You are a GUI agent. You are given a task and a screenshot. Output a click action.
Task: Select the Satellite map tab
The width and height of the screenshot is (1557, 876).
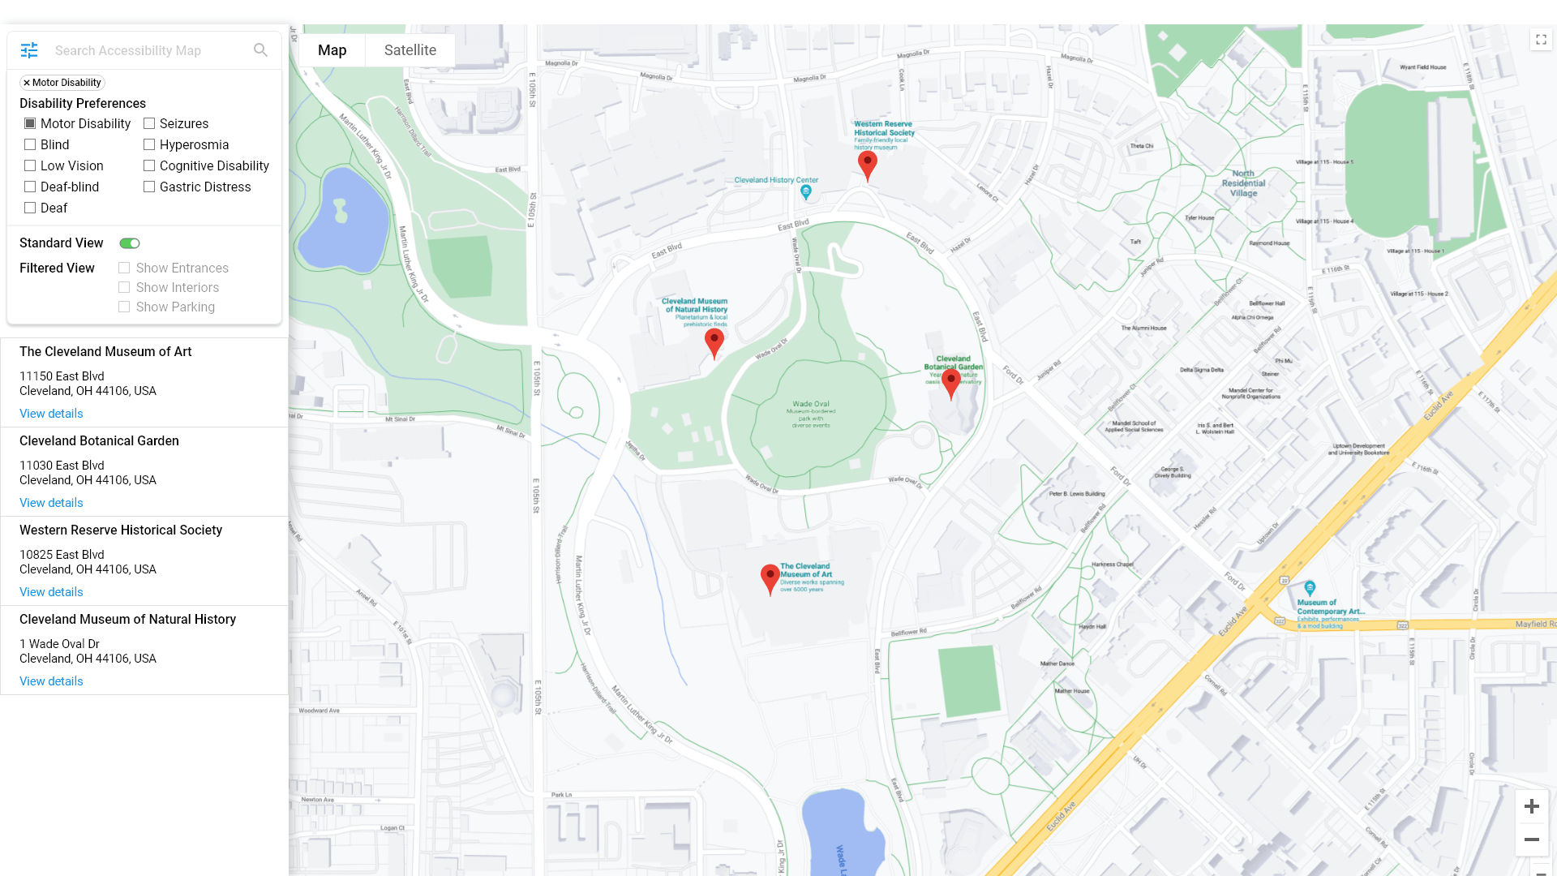[x=410, y=50]
